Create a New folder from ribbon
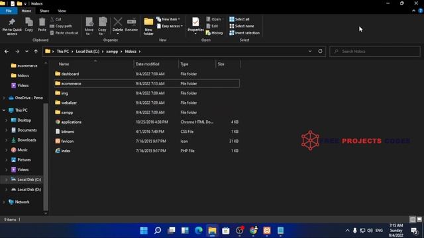This screenshot has height=238, width=424. click(148, 26)
